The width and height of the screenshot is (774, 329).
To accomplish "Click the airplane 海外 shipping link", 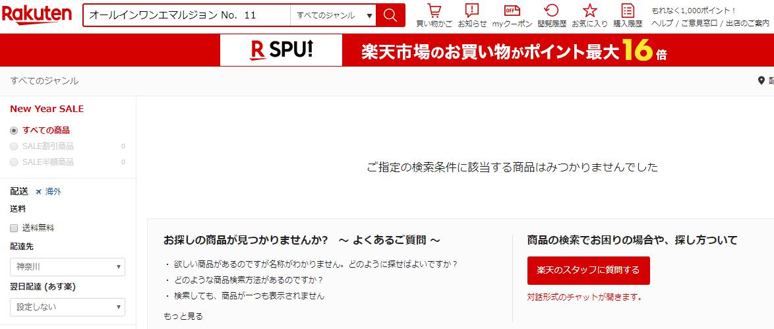I will point(48,192).
